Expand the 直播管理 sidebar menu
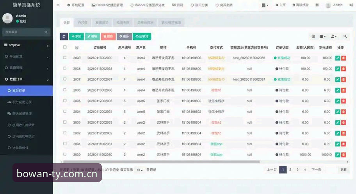Screen dimensions: 356x194 pos(26,68)
